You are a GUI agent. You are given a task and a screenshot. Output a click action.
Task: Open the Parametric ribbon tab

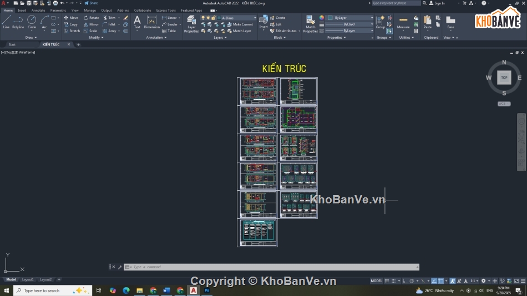58,11
